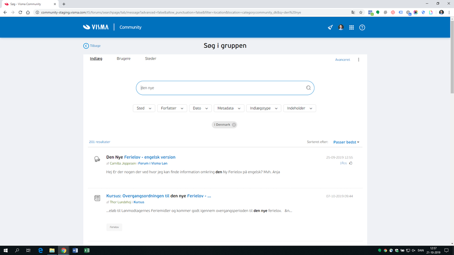The width and height of the screenshot is (454, 255).
Task: Switch to the Steder tab
Action: pos(150,59)
